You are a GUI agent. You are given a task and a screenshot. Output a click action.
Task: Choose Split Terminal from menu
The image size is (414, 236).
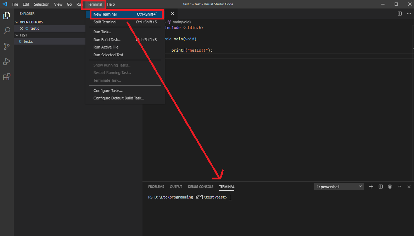pos(125,22)
